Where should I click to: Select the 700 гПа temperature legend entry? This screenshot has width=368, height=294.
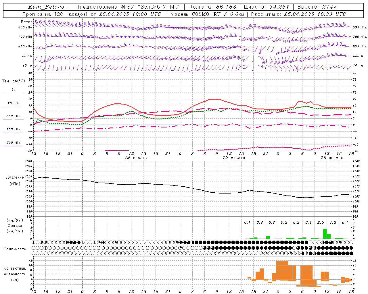tap(14, 129)
